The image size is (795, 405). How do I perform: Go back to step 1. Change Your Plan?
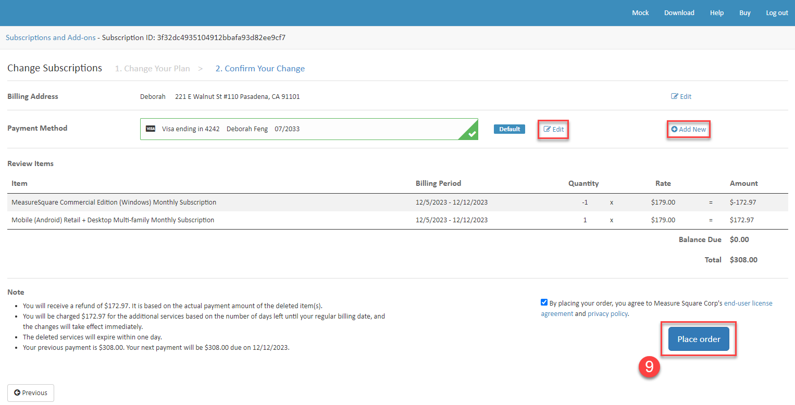click(x=153, y=69)
